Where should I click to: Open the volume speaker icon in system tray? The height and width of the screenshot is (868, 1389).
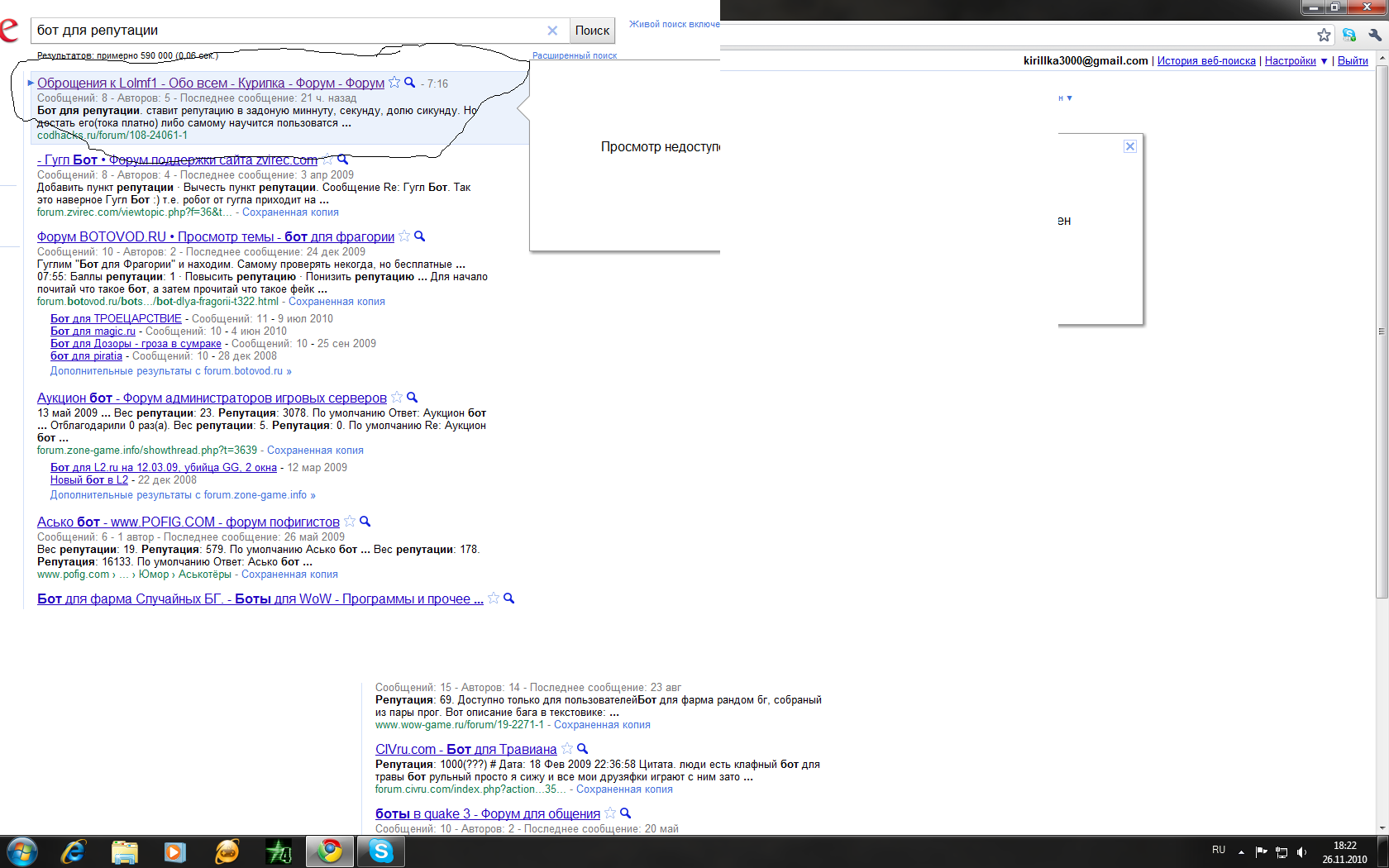[1301, 852]
